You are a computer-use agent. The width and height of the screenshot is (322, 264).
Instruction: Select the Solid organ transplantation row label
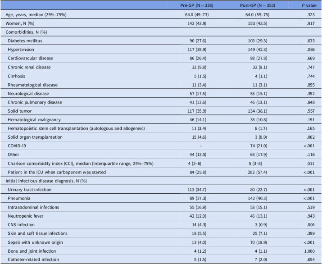click(x=35, y=137)
